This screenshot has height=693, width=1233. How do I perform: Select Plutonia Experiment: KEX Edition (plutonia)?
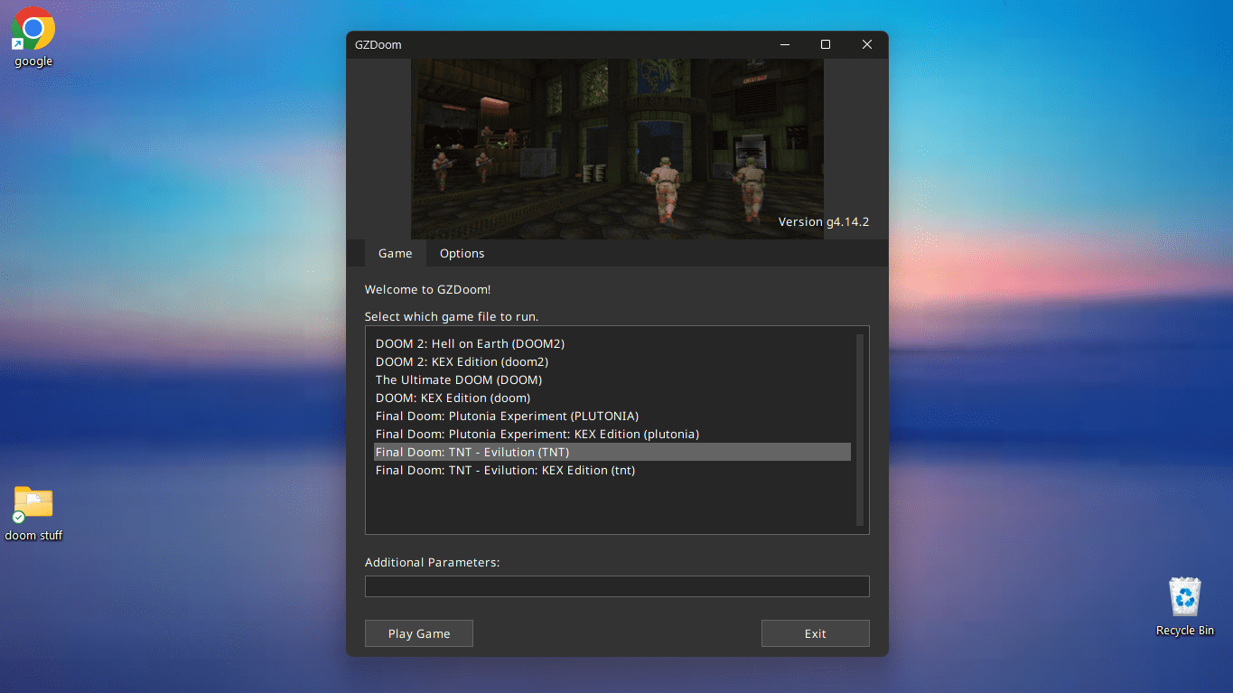tap(612, 434)
